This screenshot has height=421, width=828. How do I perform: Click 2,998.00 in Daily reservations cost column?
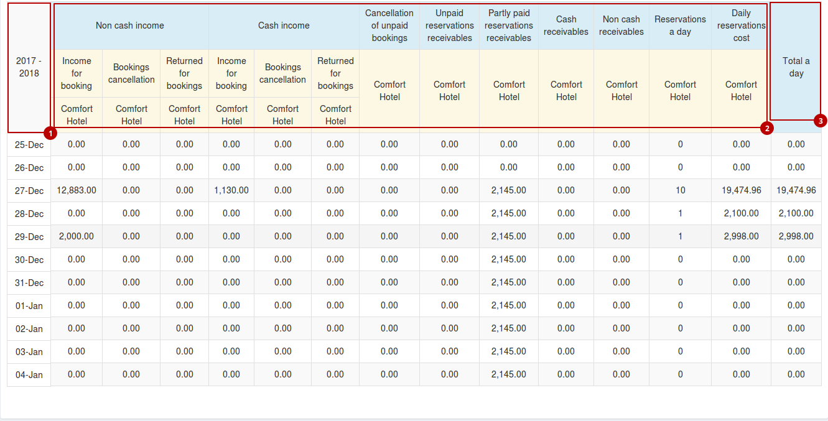click(x=742, y=236)
